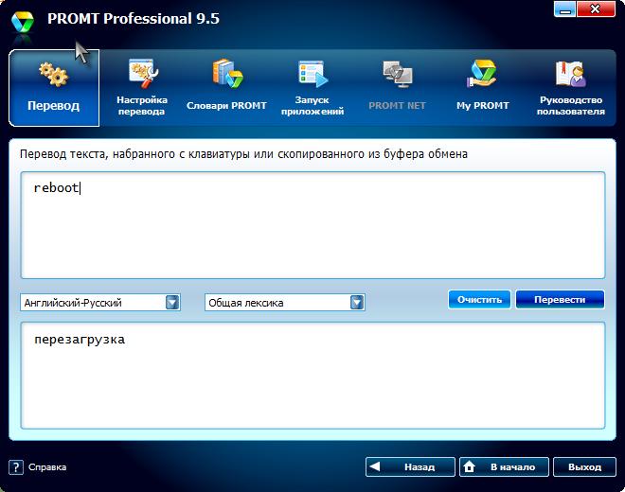Open the My PROMT icon
Screen dimensions: 625x492
point(482,74)
